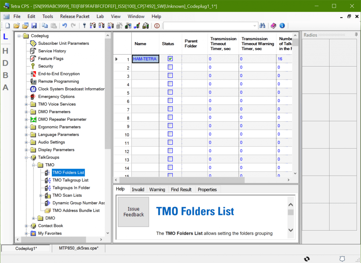Click the Issue Feedback button

134,212
